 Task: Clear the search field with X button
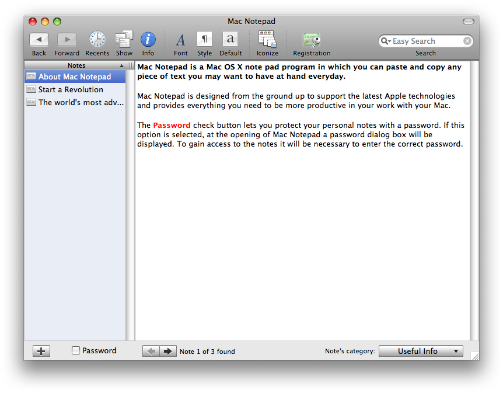[x=467, y=41]
